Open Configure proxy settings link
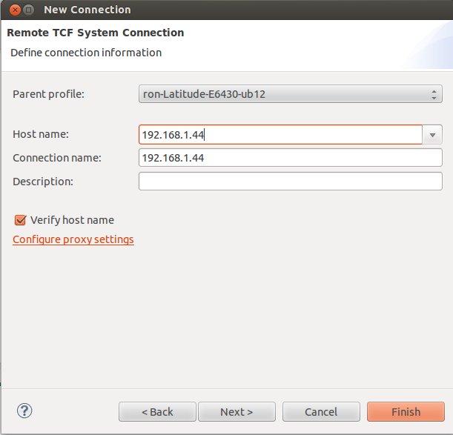 coord(73,239)
